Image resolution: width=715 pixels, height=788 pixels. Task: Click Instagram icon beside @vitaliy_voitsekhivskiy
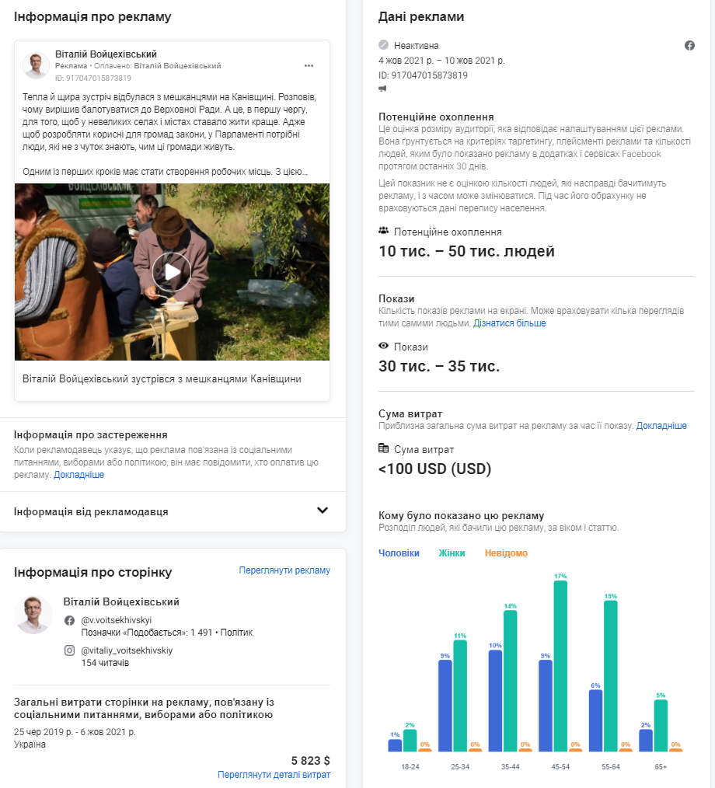(69, 650)
